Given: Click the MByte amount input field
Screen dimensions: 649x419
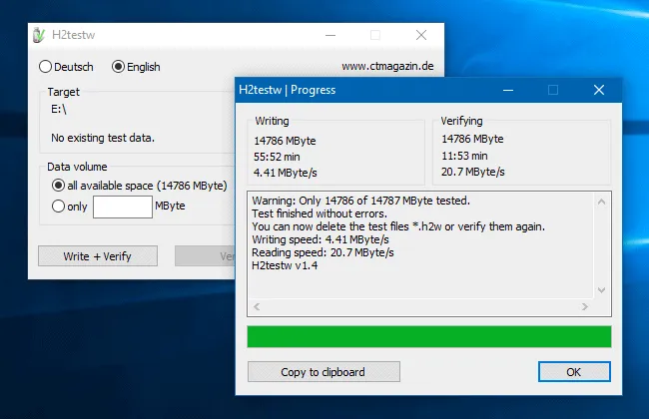Looking at the screenshot, I should (x=122, y=207).
